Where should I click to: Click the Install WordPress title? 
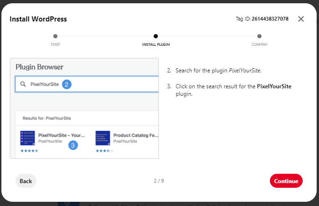(38, 19)
